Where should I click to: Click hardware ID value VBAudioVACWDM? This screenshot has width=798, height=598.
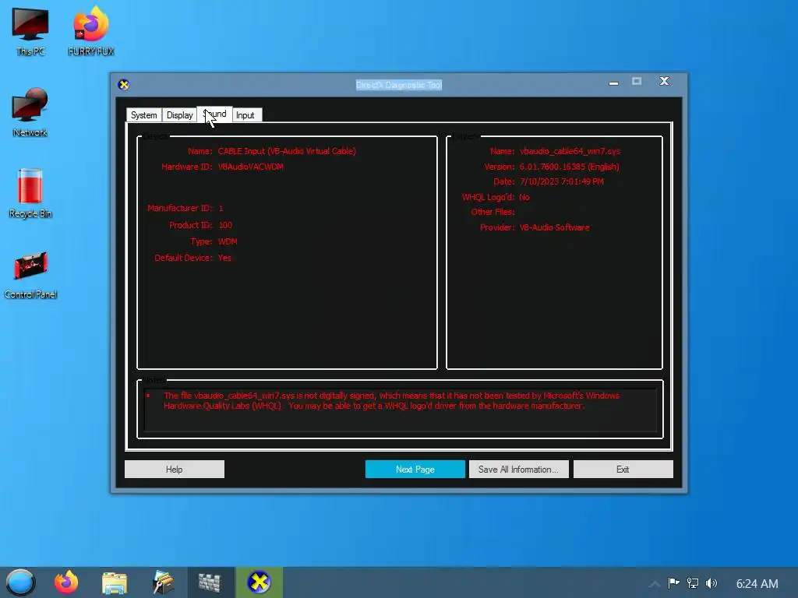coord(251,167)
